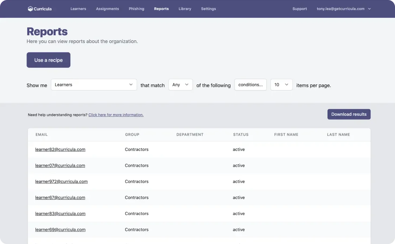Screen dimensions: 395x244
Task: Open the Assignments nav item
Action: [x=107, y=9]
